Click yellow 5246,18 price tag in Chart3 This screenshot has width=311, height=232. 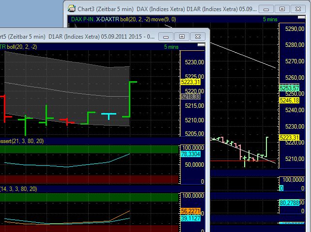(x=289, y=101)
